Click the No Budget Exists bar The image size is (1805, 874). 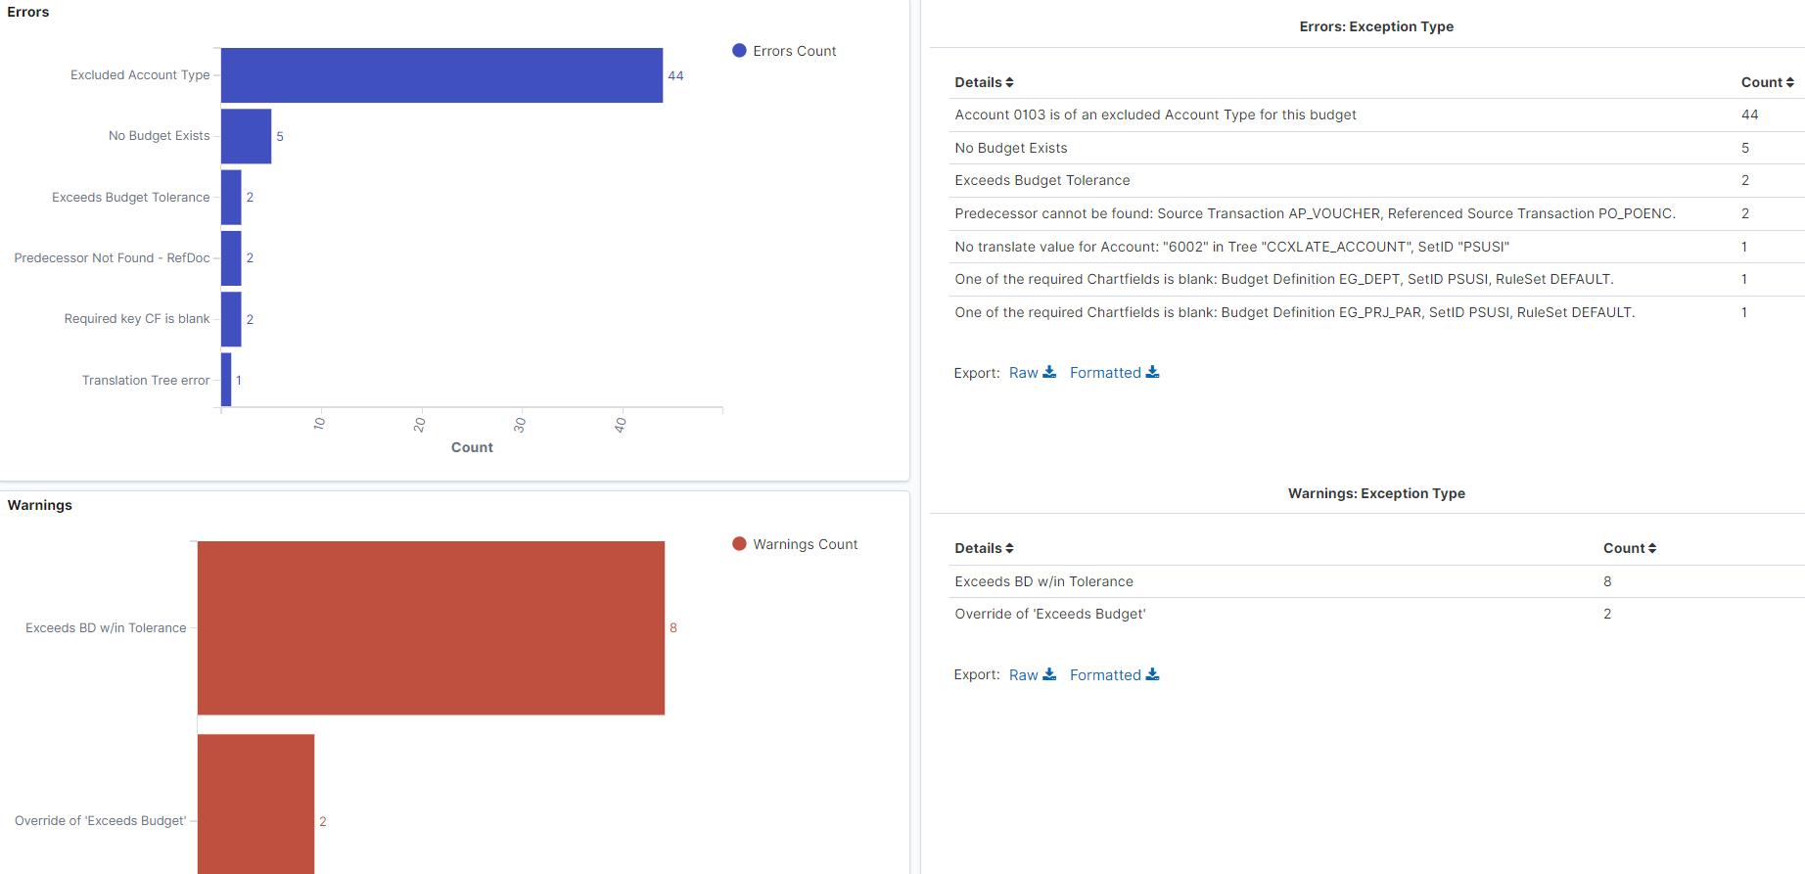click(x=246, y=136)
